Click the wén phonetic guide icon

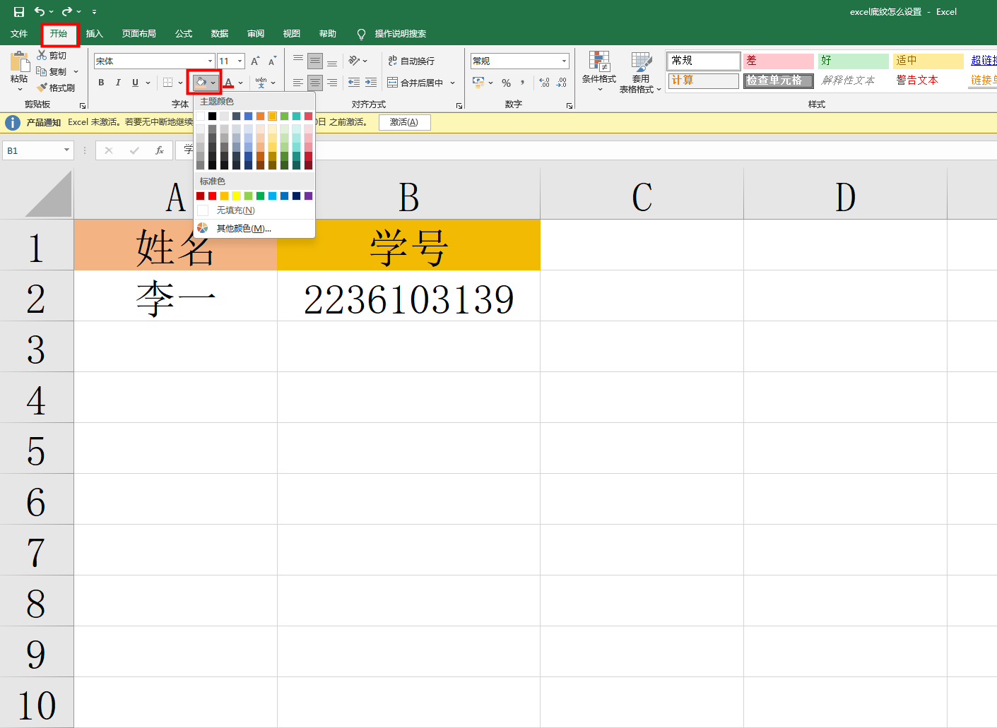(261, 83)
